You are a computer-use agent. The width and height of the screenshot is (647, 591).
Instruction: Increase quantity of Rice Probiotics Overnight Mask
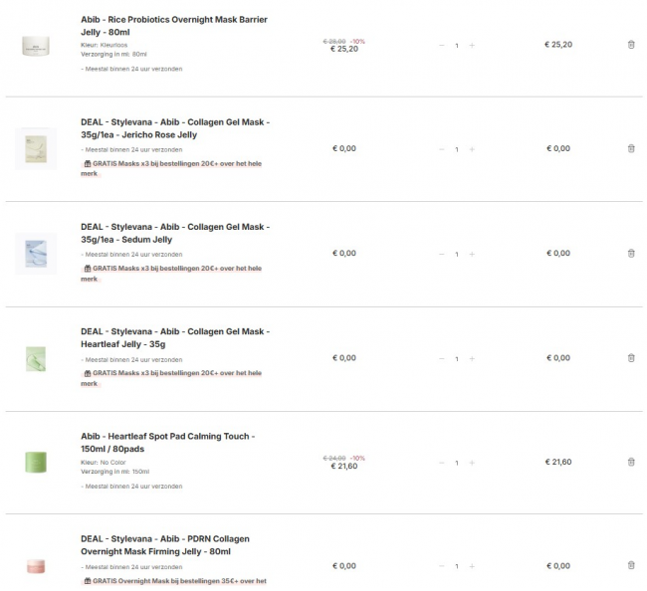472,45
